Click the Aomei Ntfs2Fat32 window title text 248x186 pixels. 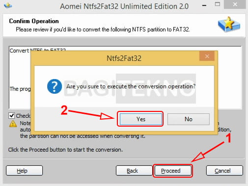tap(124, 6)
